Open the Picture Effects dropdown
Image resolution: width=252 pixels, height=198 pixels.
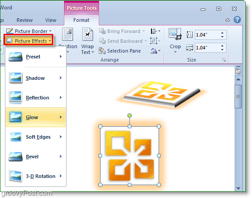[x=29, y=41]
